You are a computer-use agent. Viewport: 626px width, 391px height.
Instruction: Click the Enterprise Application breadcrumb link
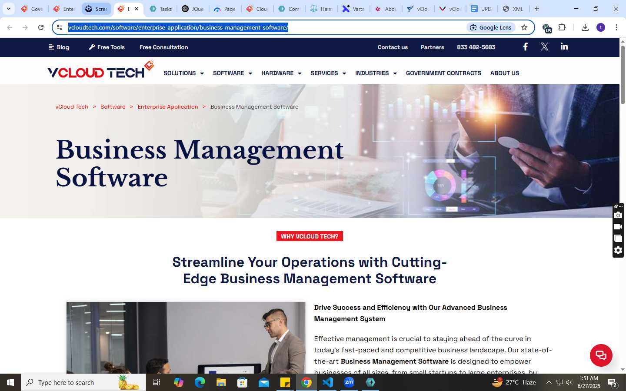coord(168,107)
